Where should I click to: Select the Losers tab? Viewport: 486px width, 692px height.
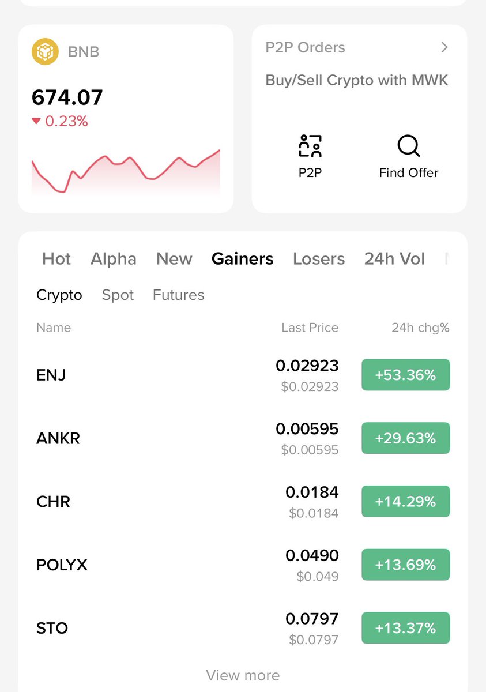coord(319,259)
